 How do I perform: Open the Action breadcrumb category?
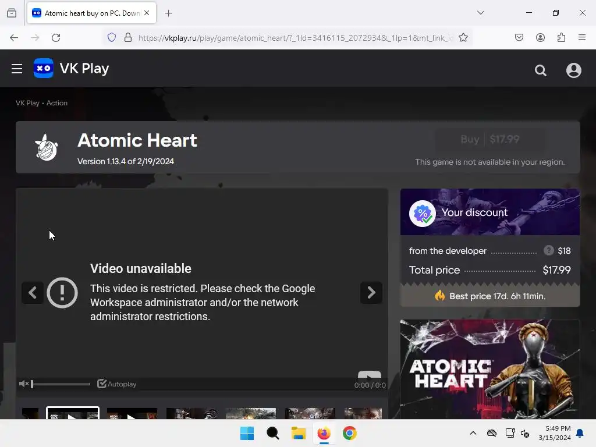click(57, 103)
